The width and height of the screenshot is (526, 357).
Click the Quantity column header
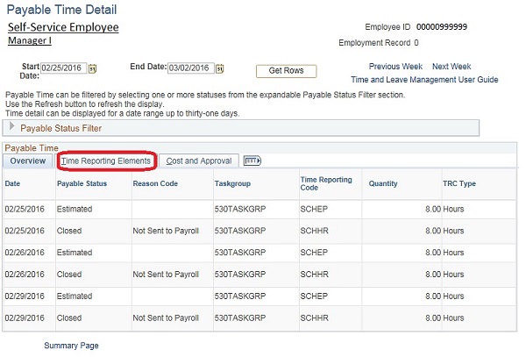click(x=383, y=184)
